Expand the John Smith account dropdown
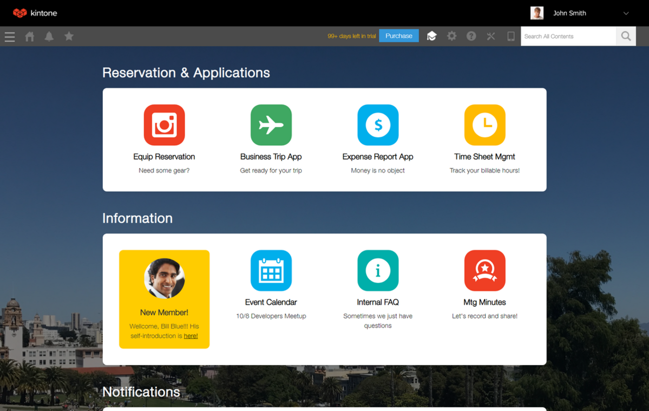The image size is (649, 411). 626,13
